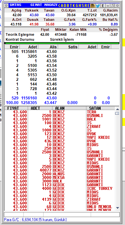Click the yellow K letter in title bar
Screen dimensions: 125x225
pos(74,6)
